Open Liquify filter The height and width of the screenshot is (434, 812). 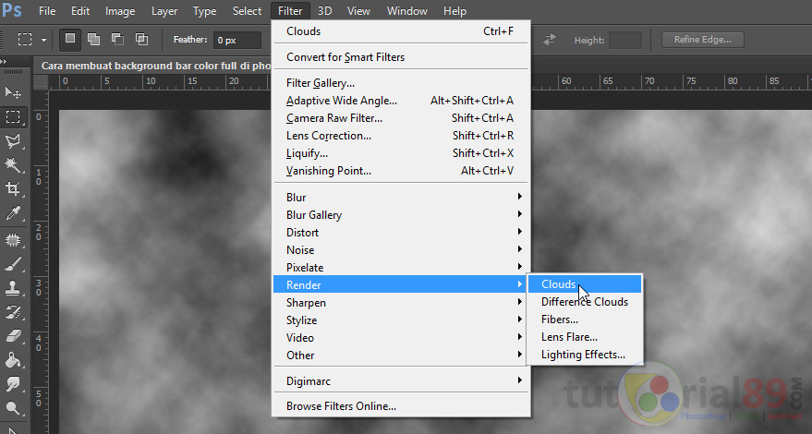click(400, 153)
